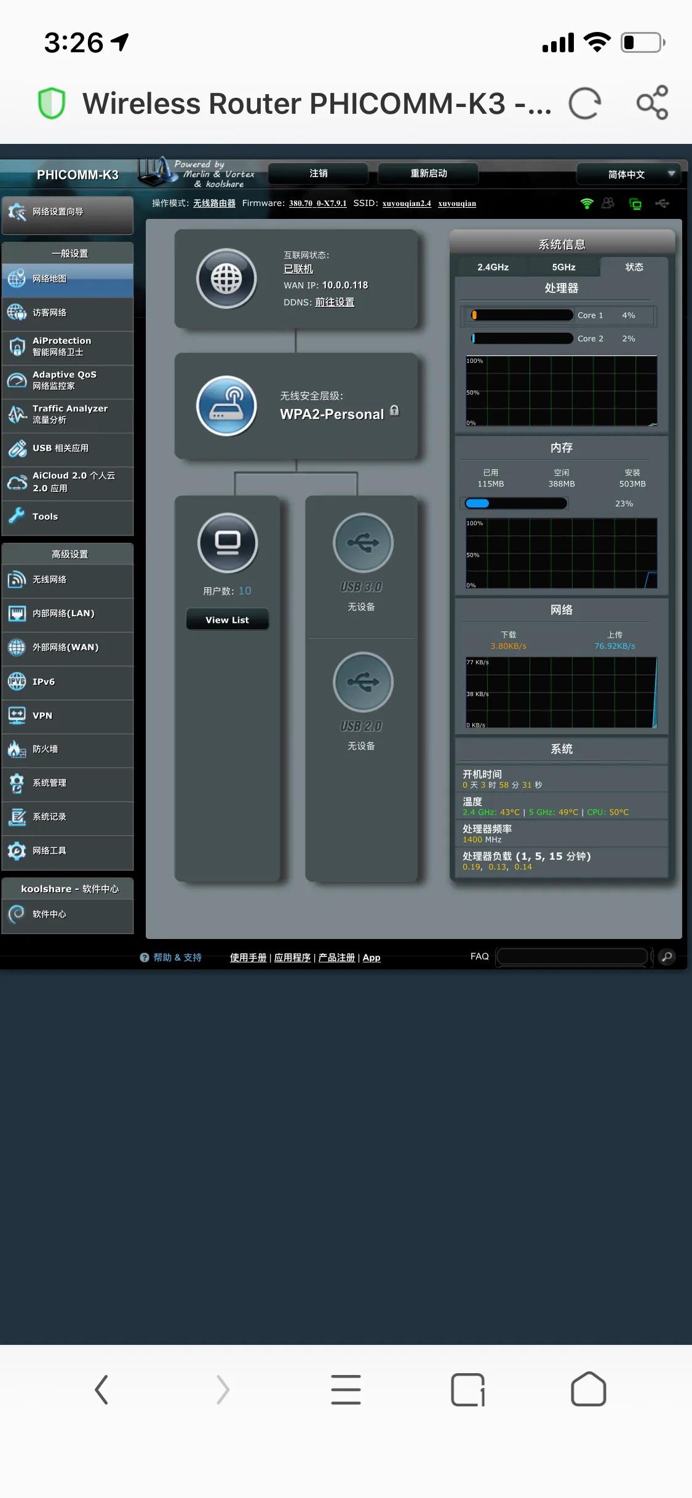The image size is (692, 1498).
Task: Switch to the 5GHz tab
Action: [x=563, y=267]
